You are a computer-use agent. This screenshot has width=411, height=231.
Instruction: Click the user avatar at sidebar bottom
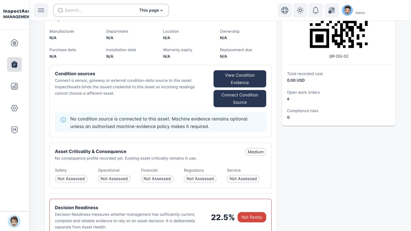(x=14, y=221)
